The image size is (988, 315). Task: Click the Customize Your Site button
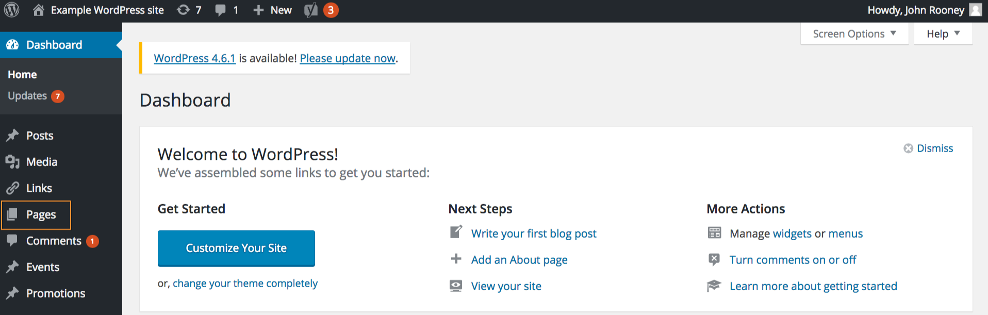tap(236, 248)
